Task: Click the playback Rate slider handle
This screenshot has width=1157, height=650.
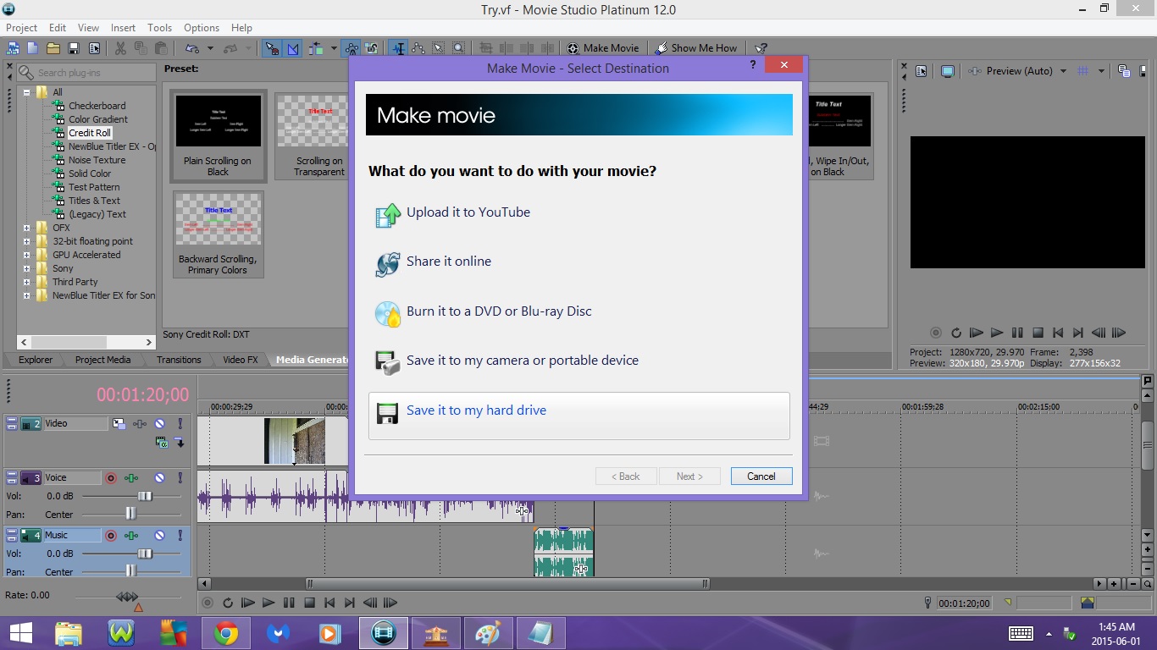Action: (127, 597)
